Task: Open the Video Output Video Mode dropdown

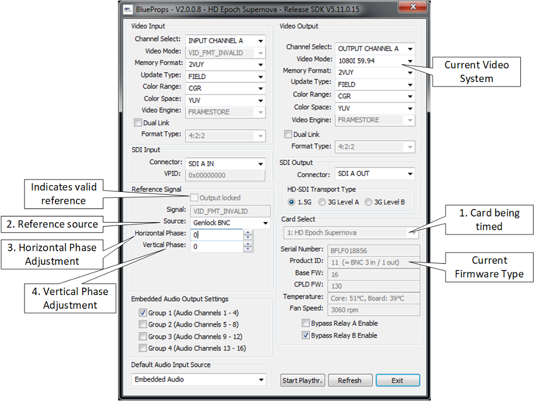Action: tap(375, 61)
